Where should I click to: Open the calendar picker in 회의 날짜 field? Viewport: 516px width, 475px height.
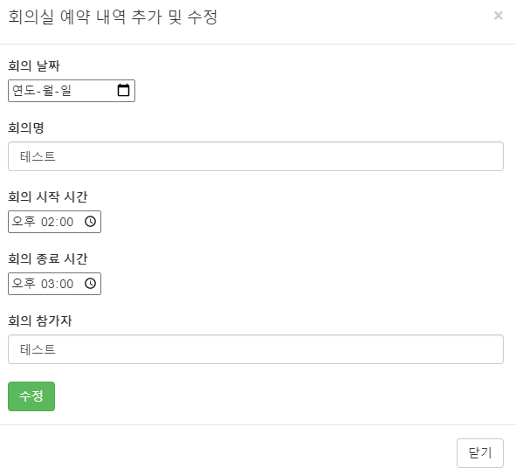pos(123,90)
